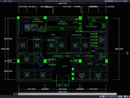Click the MODEL space button in status bar
This screenshot has width=130, height=98.
click(101, 96)
